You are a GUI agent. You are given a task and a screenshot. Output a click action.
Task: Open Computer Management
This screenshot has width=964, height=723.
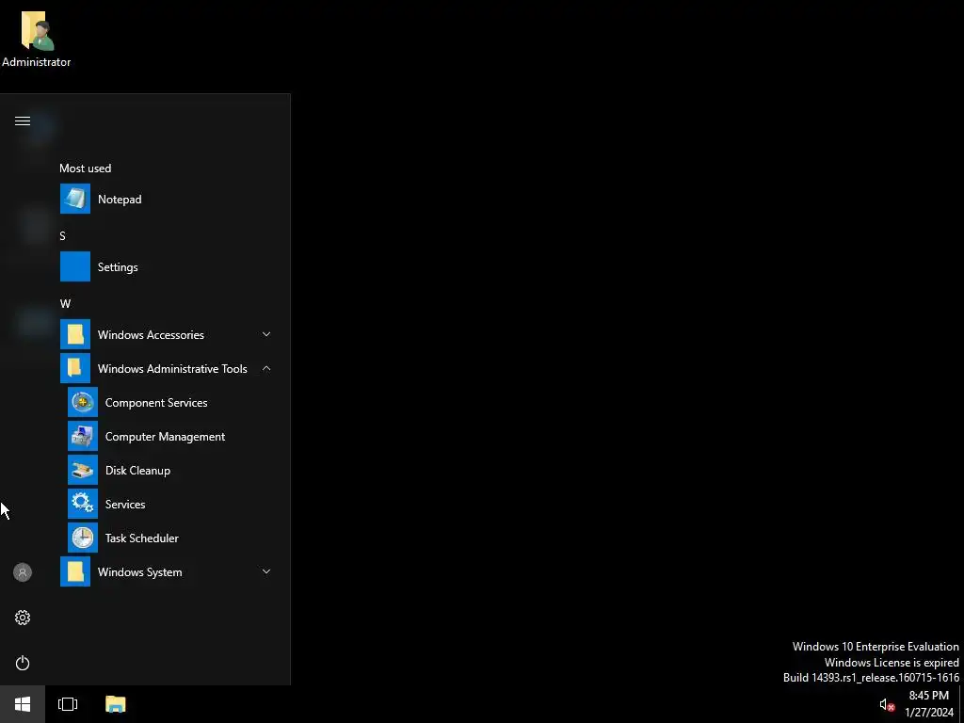[x=169, y=436]
